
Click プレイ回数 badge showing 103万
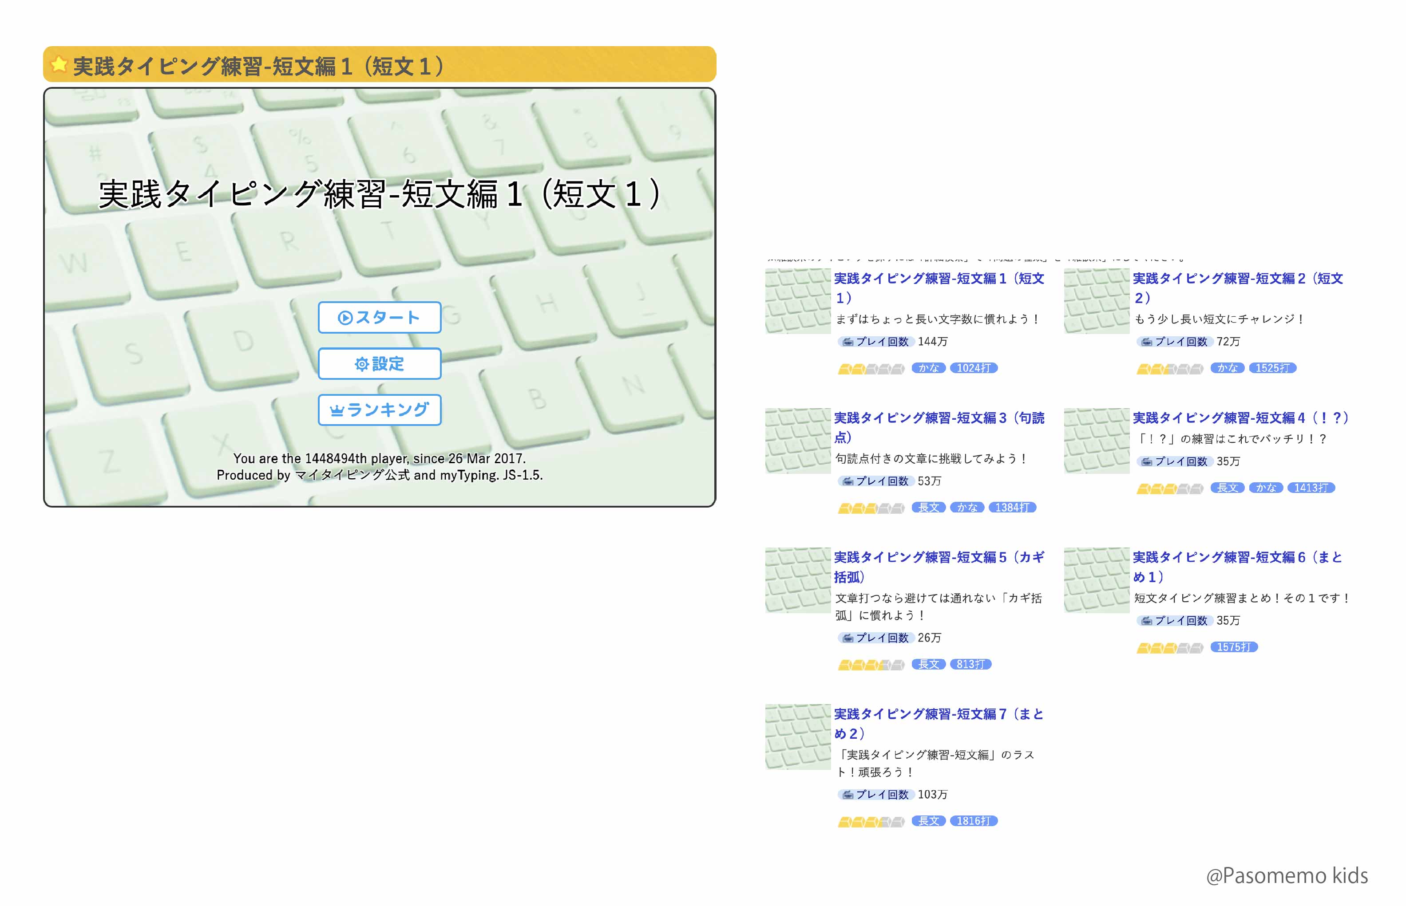876,794
